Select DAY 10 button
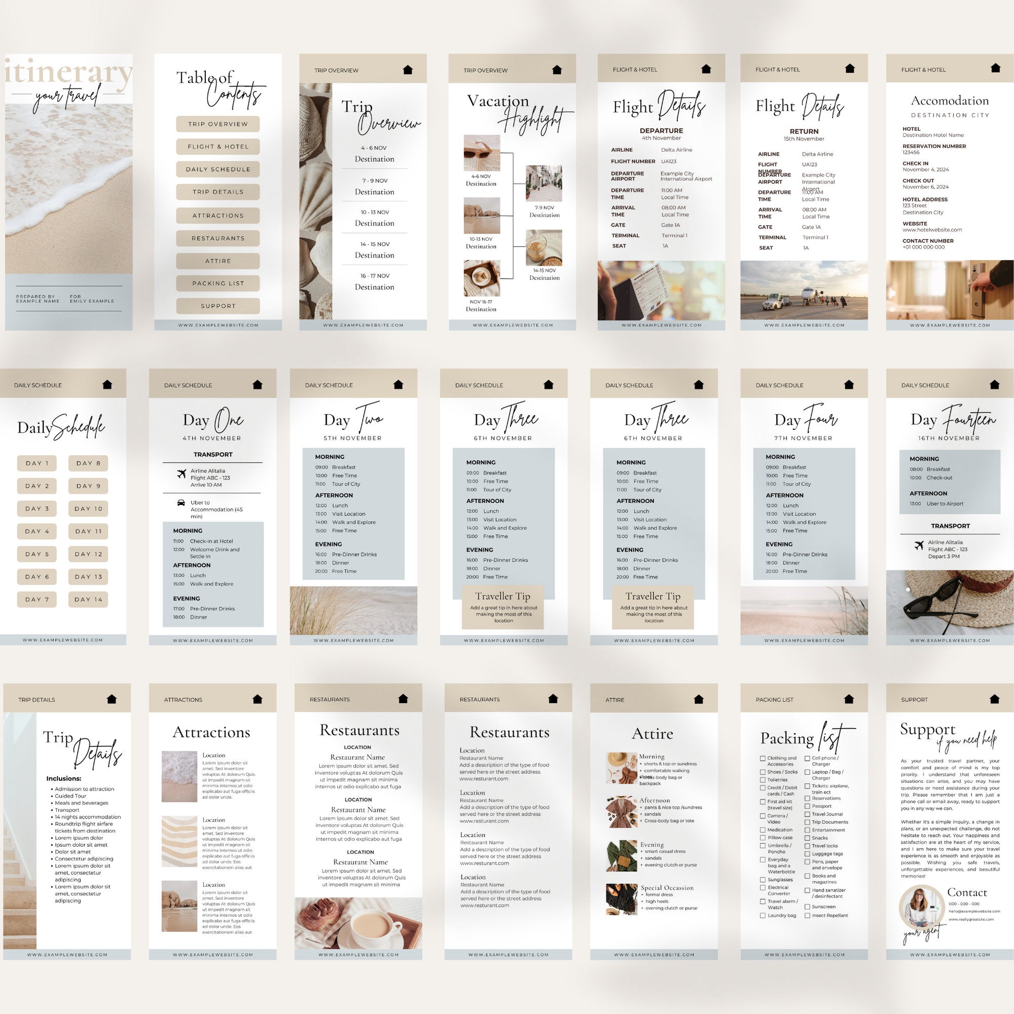The image size is (1014, 1014). pyautogui.click(x=88, y=509)
